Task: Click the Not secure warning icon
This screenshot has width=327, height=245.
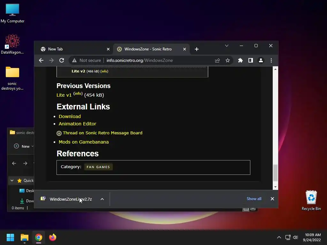Action: coord(74,60)
